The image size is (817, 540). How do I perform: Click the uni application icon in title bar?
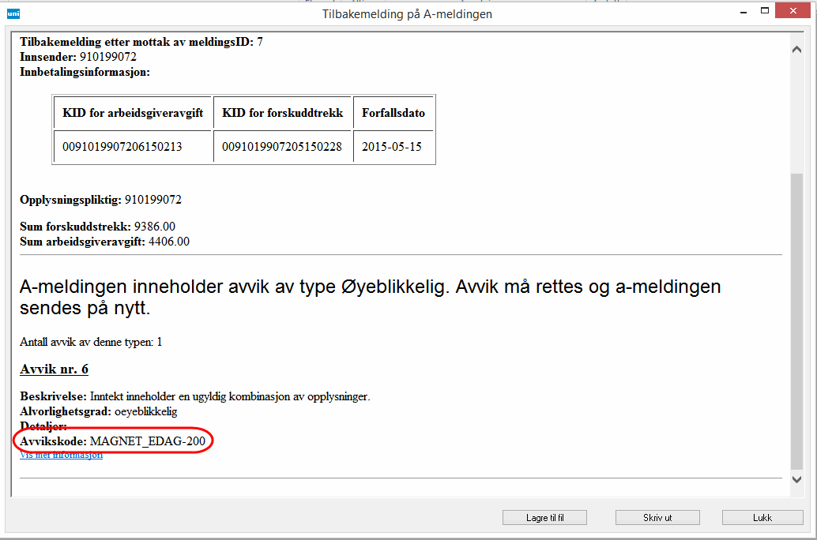(x=13, y=13)
